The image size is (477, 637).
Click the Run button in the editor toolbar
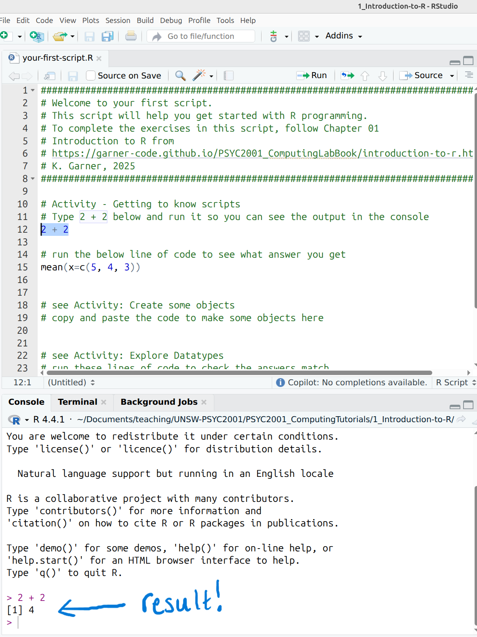[312, 75]
